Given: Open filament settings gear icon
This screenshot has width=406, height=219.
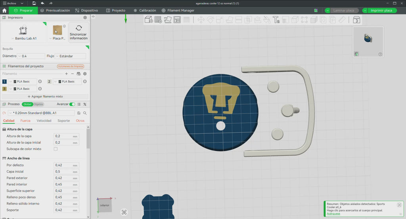Looking at the screenshot, I should pos(85,74).
